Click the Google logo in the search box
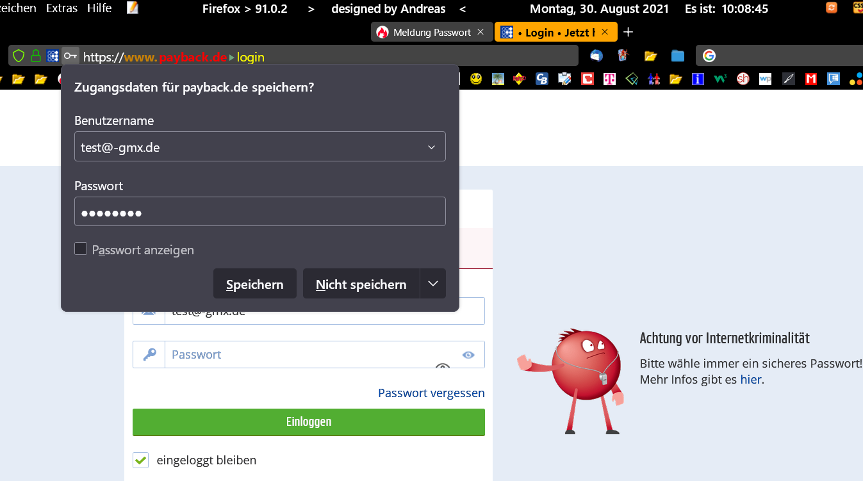 point(709,56)
